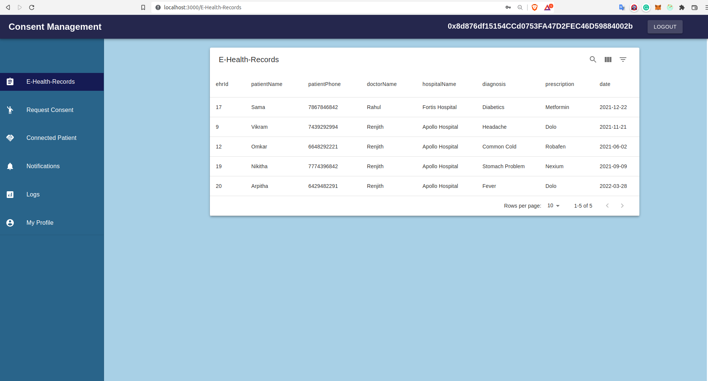Select patient name Sama cell

(258, 107)
